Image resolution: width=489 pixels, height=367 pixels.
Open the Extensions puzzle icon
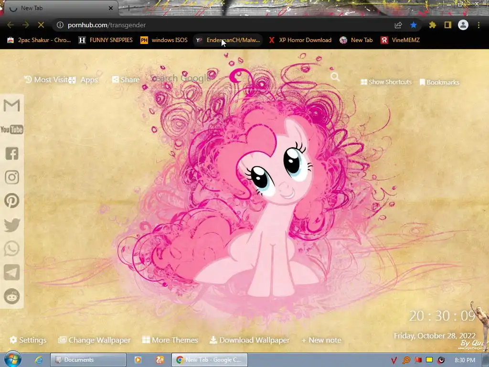(x=433, y=25)
